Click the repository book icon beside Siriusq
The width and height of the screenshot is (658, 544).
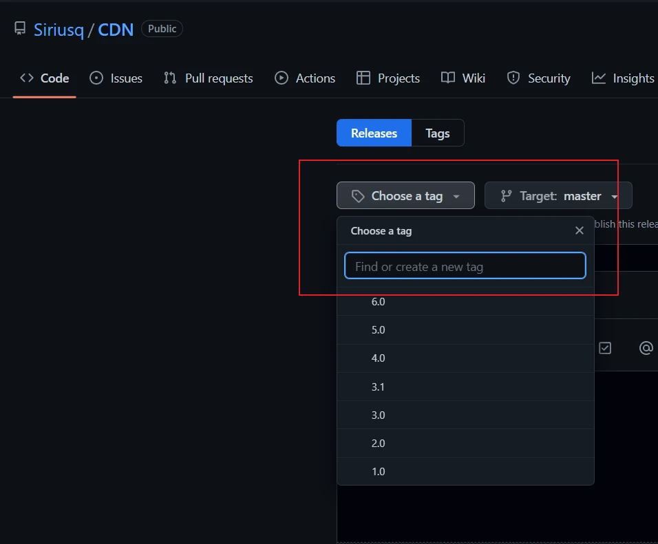[x=20, y=28]
